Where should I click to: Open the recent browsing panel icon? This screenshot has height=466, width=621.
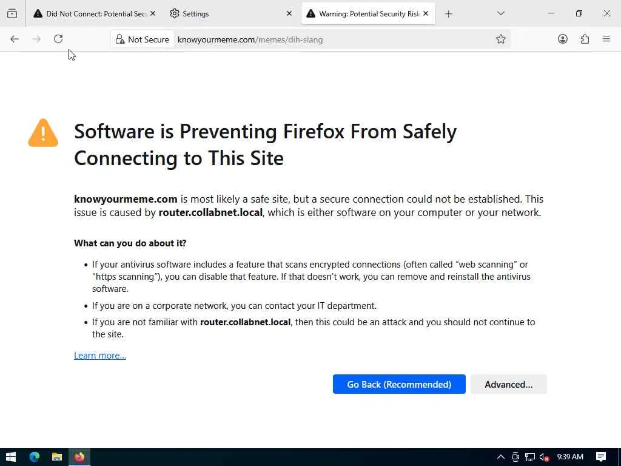click(12, 13)
